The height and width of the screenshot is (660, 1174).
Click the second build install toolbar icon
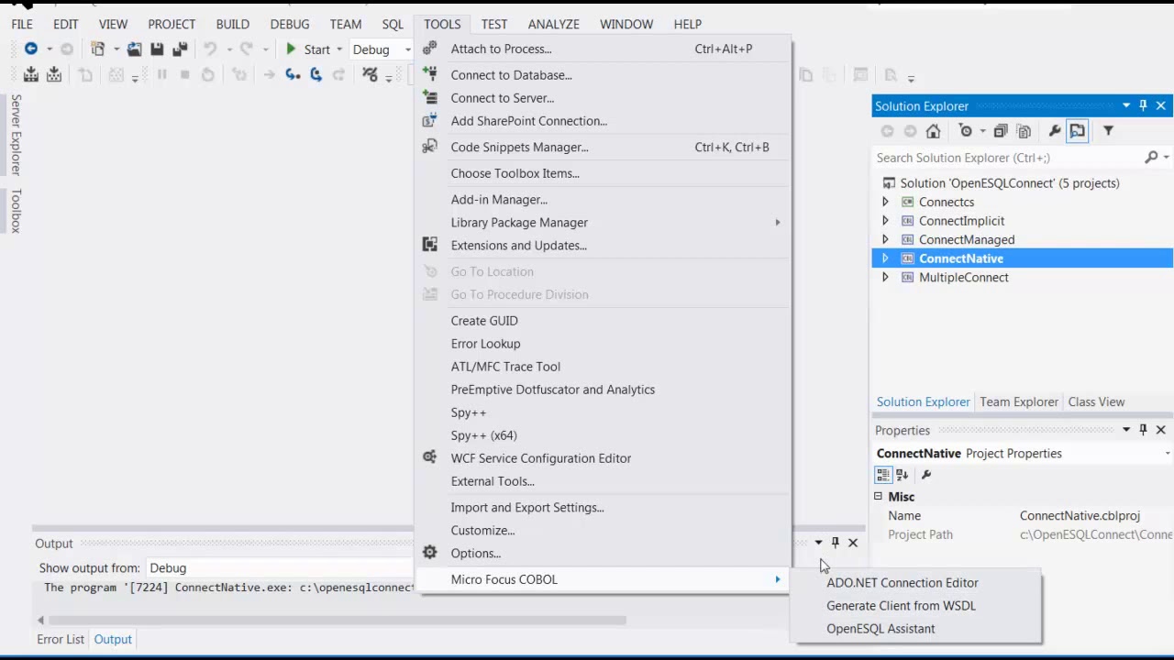point(54,75)
